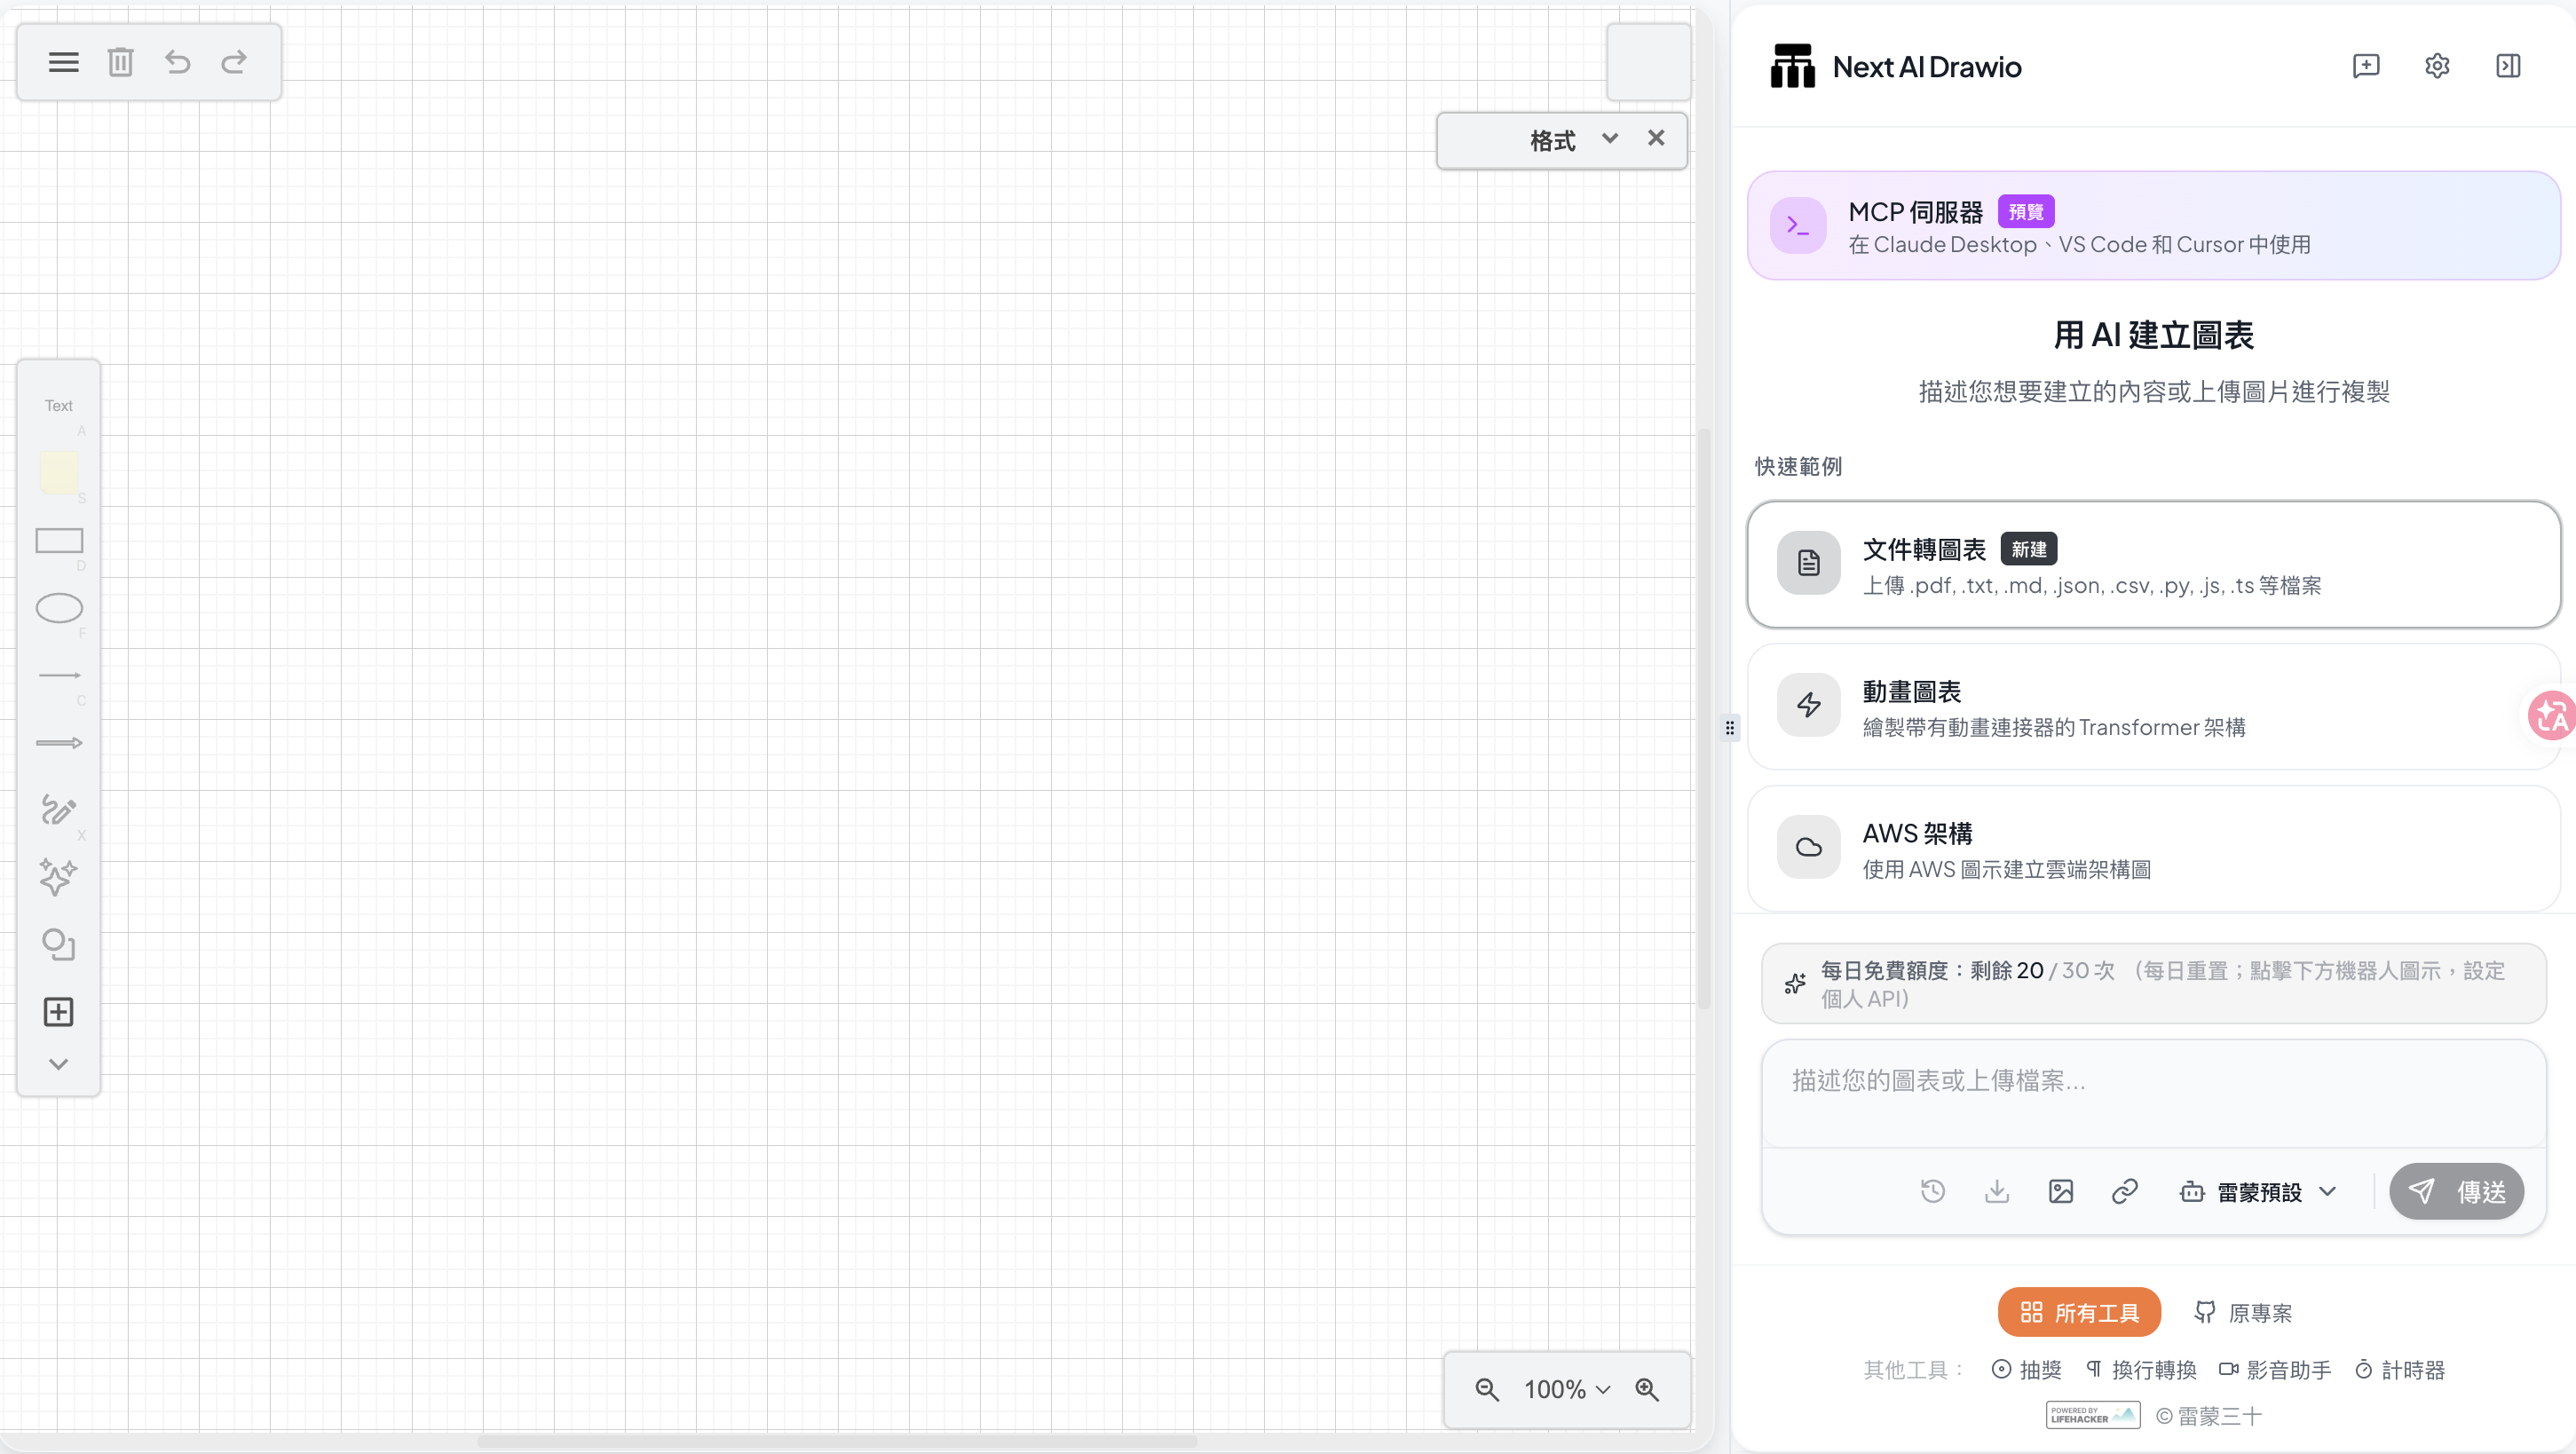The image size is (2576, 1454).
Task: Close the 格式 format panel
Action: pos(1656,138)
